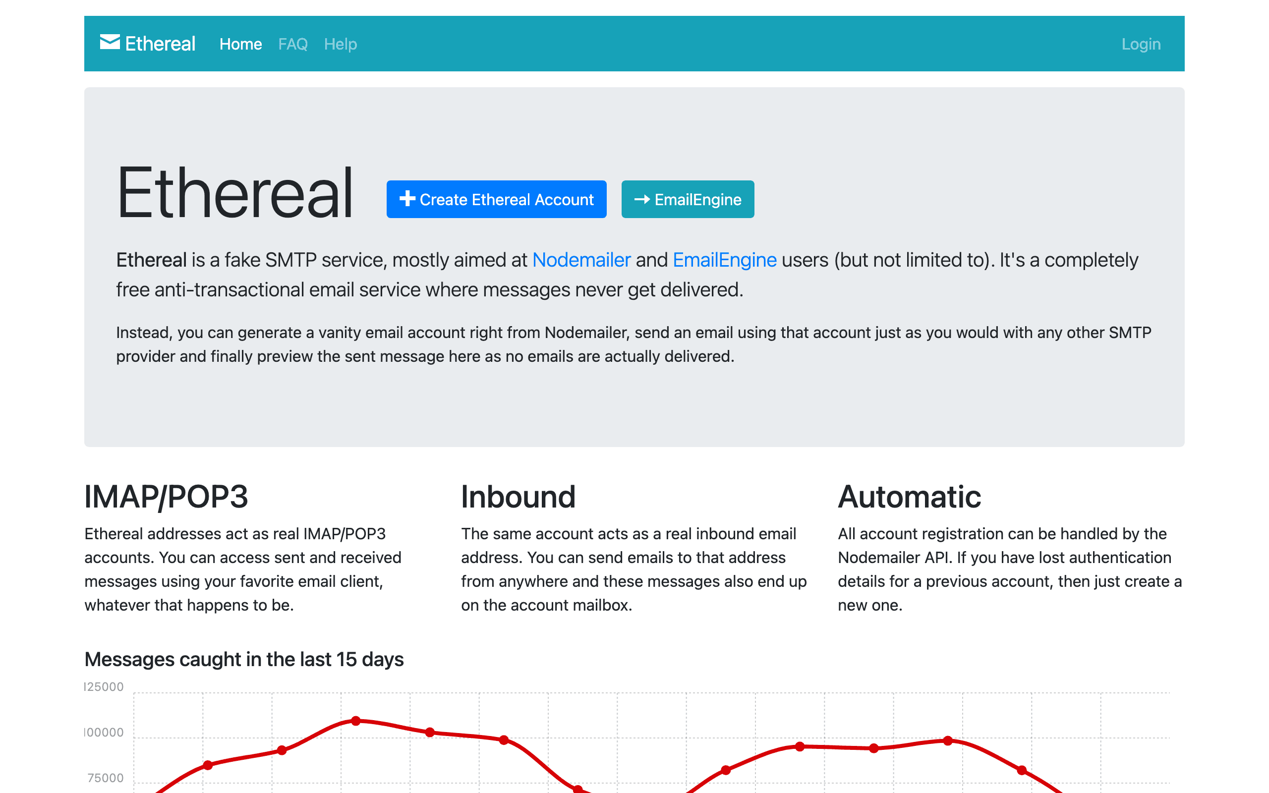Open EmailEngine via the teal button

(688, 199)
